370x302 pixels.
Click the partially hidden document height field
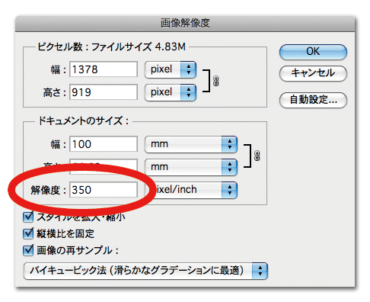pyautogui.click(x=104, y=166)
